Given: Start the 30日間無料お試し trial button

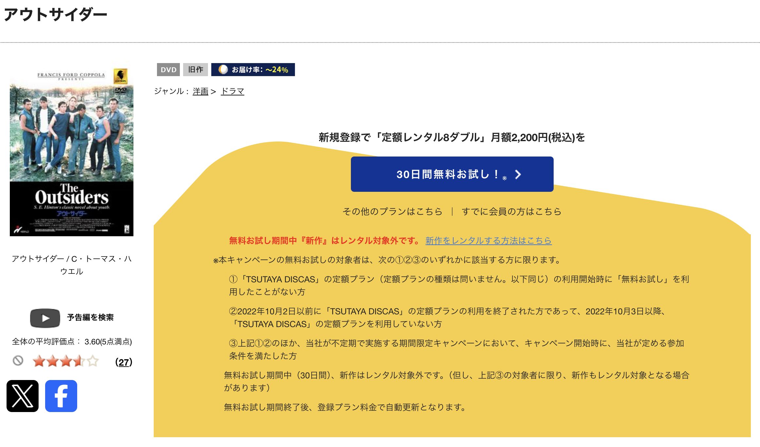Looking at the screenshot, I should pos(452,174).
